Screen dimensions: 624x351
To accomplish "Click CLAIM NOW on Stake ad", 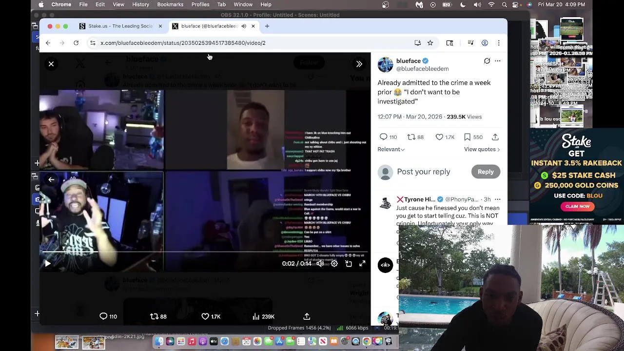I will click(x=578, y=206).
